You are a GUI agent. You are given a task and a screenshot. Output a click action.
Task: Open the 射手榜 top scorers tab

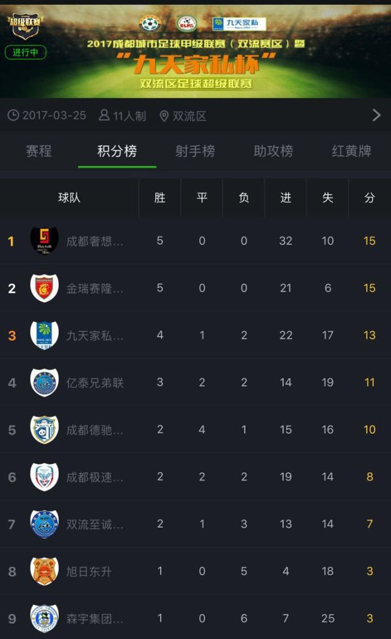click(x=195, y=151)
